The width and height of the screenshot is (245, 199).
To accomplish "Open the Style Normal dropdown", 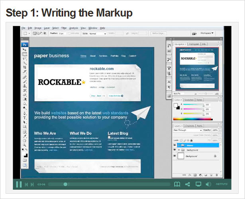I will point(98,33).
